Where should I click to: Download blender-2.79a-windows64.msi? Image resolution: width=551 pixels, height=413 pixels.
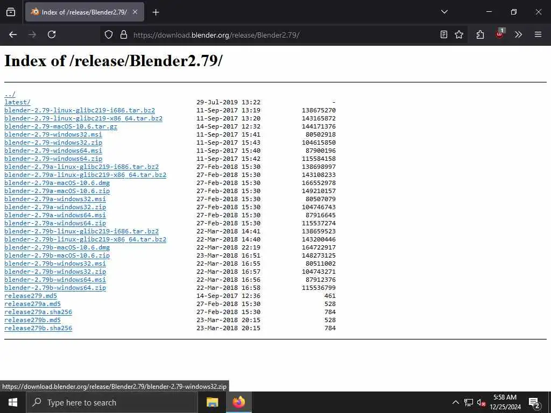coord(55,215)
